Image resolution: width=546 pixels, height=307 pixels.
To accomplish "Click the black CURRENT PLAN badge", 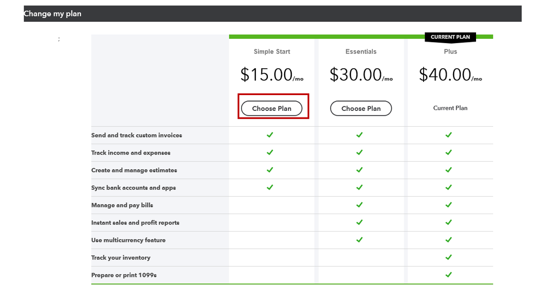I will 450,37.
